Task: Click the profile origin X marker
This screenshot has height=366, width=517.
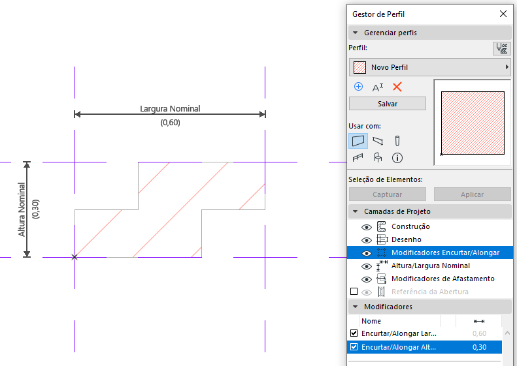Action: 75,257
